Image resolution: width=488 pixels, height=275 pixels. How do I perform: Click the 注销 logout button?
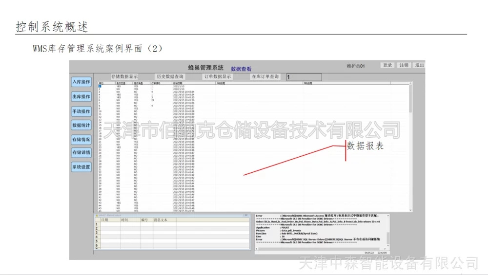click(x=404, y=65)
